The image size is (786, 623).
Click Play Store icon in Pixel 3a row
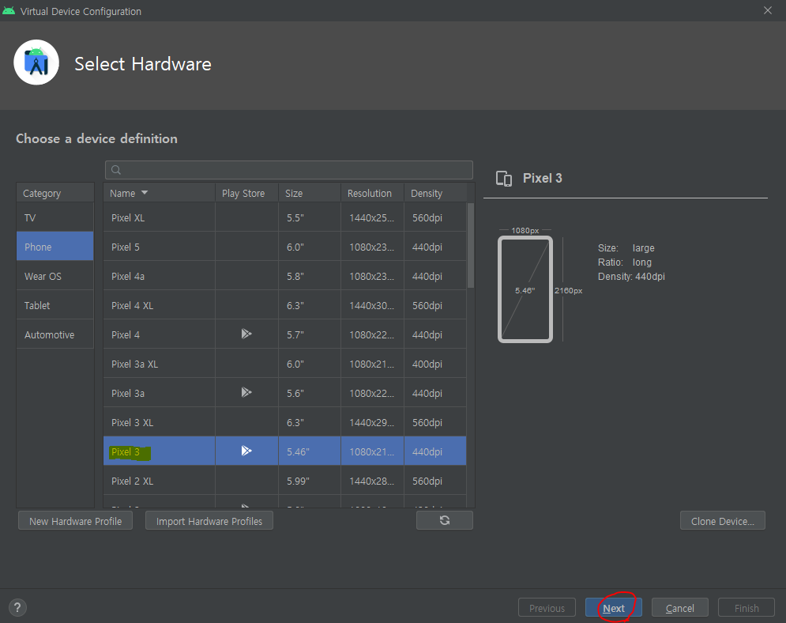[246, 392]
